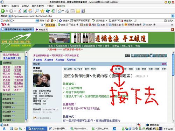Open the Mail envelope icon
Image resolution: width=175 pixels, height=131 pixels.
(x=60, y=11)
